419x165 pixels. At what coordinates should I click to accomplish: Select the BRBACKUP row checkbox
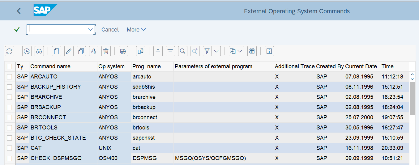pos(10,107)
